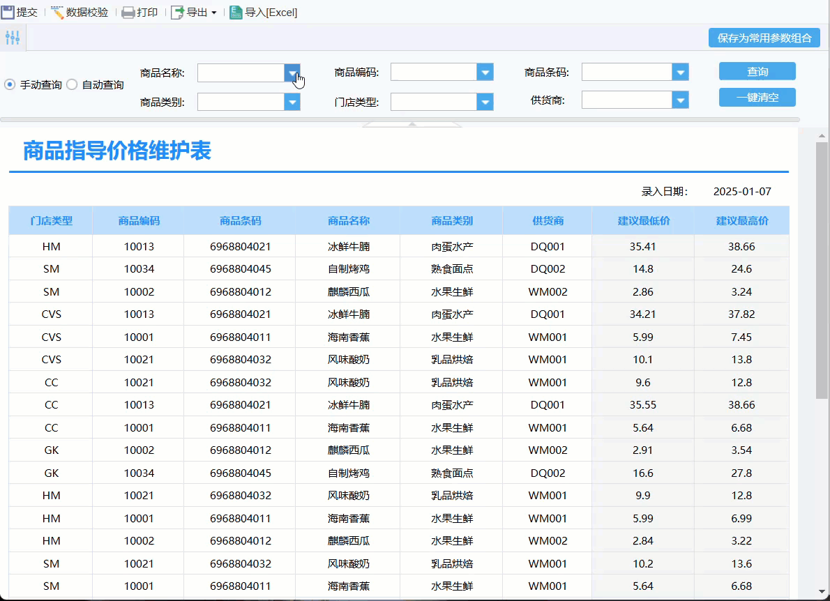
Task: Select the 手动查询 radio button
Action: [x=10, y=84]
